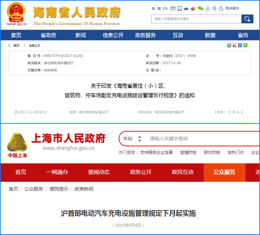Click the robot assistant icon
This screenshot has height=235, width=260.
tap(186, 9)
